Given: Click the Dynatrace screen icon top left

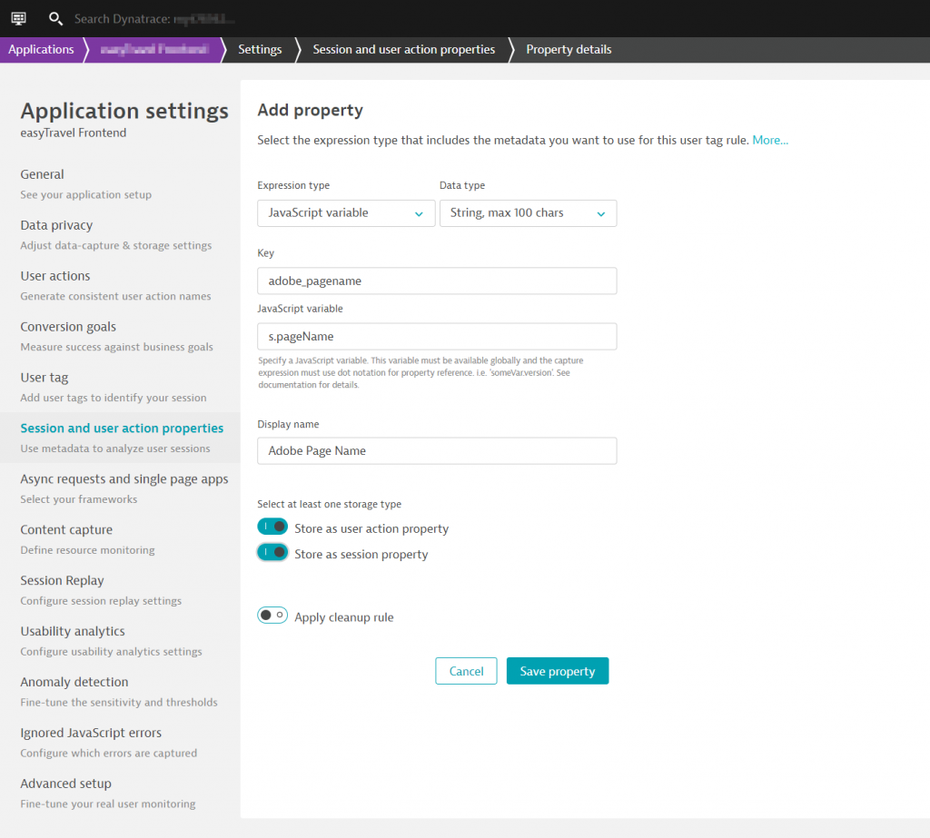Looking at the screenshot, I should (x=18, y=18).
